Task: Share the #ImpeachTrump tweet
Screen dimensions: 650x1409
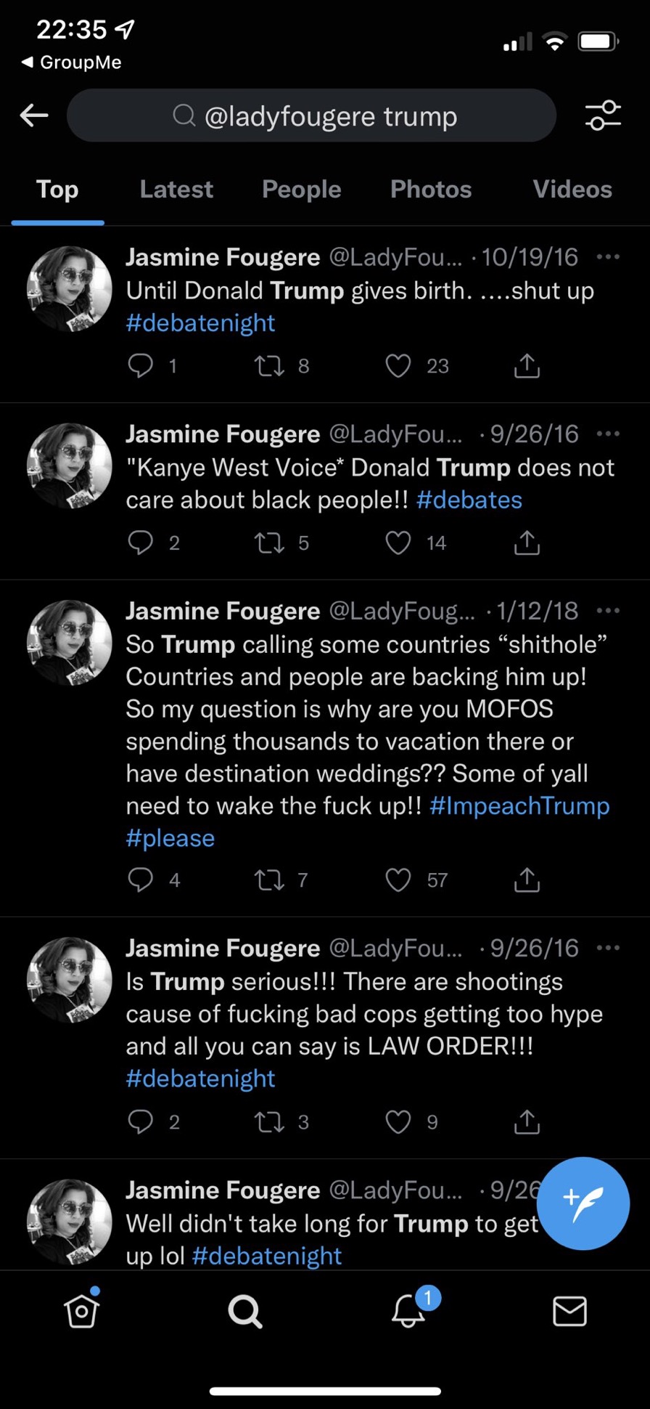Action: [x=527, y=880]
